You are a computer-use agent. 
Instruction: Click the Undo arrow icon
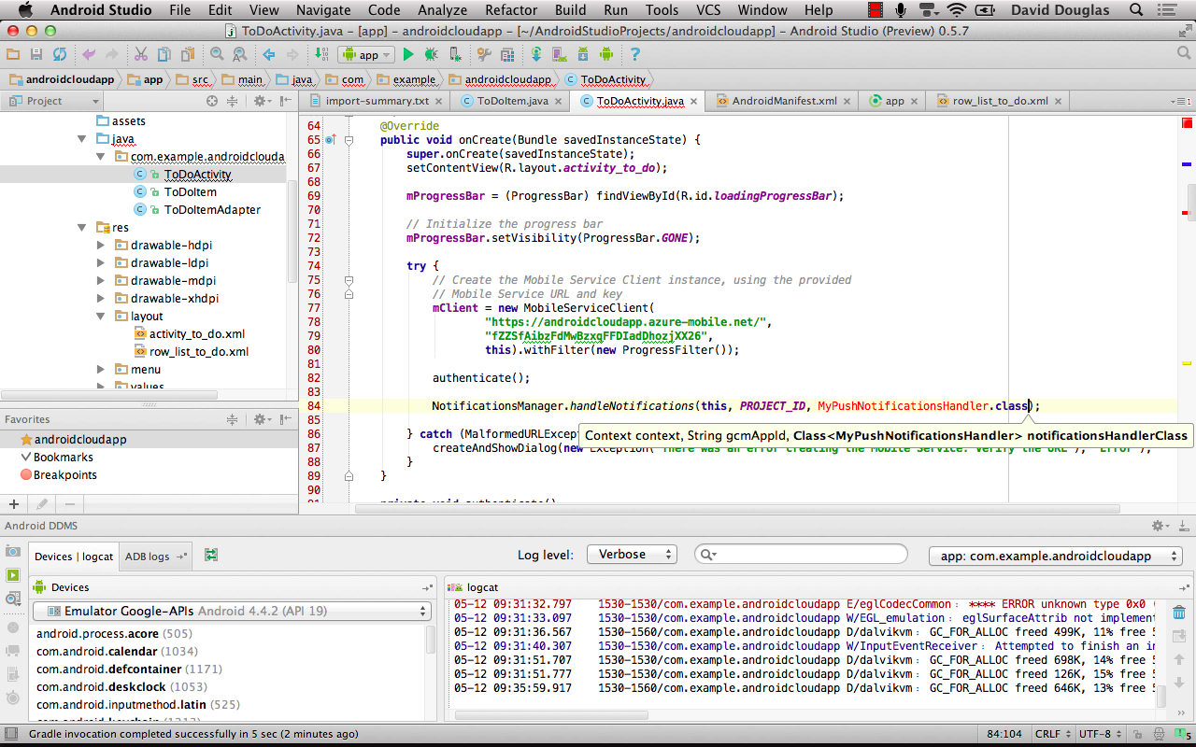89,54
